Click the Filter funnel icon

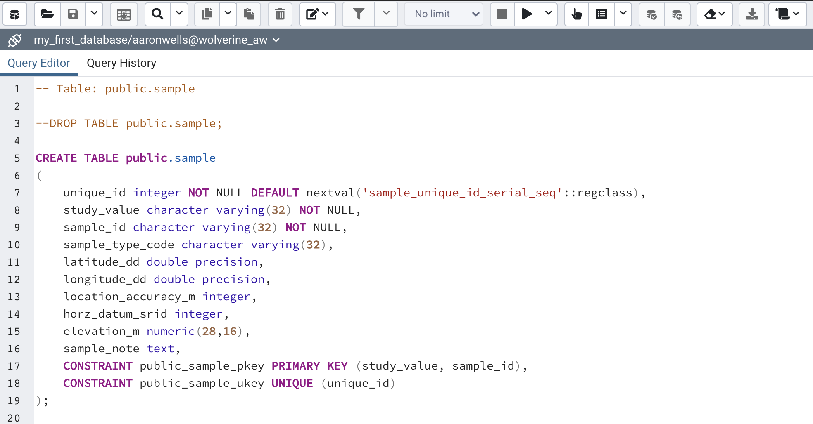pyautogui.click(x=359, y=14)
